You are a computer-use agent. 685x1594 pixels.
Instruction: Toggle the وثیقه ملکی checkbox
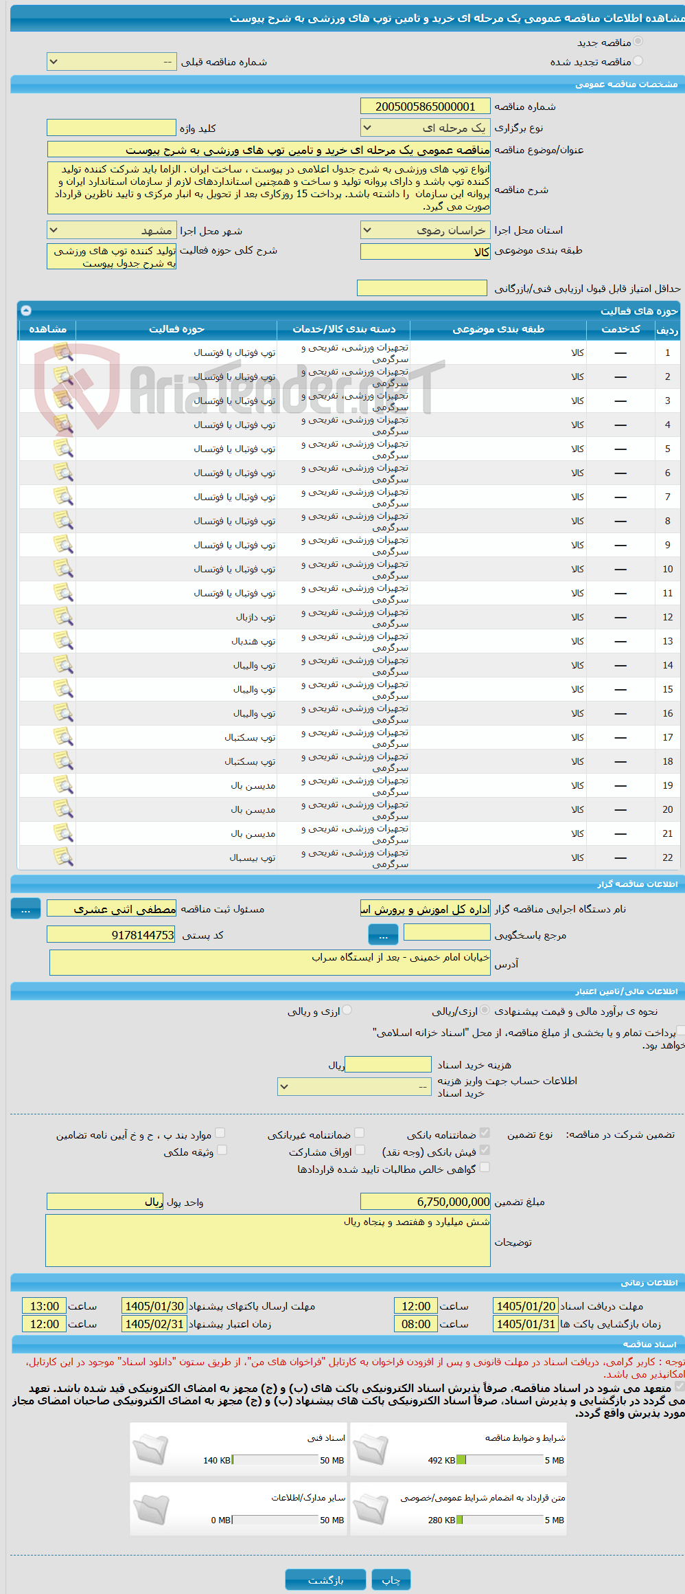tap(222, 1150)
